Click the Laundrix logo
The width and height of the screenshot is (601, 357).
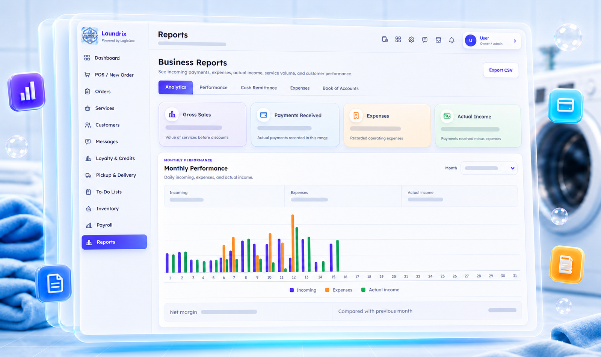(90, 36)
